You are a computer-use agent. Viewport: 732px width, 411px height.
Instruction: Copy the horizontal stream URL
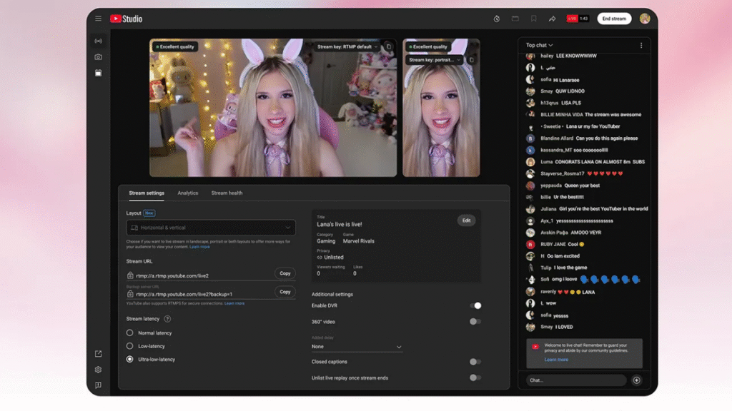285,273
